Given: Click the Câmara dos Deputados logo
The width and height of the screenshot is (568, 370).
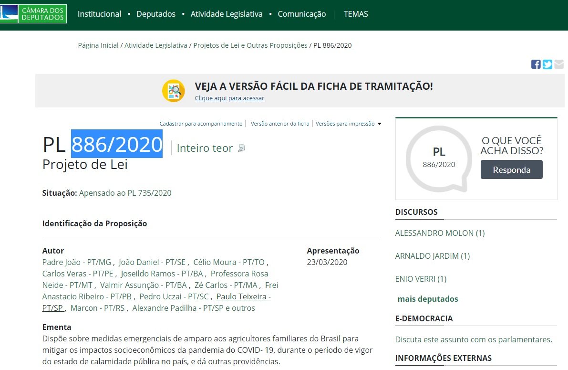Looking at the screenshot, I should pyautogui.click(x=33, y=14).
